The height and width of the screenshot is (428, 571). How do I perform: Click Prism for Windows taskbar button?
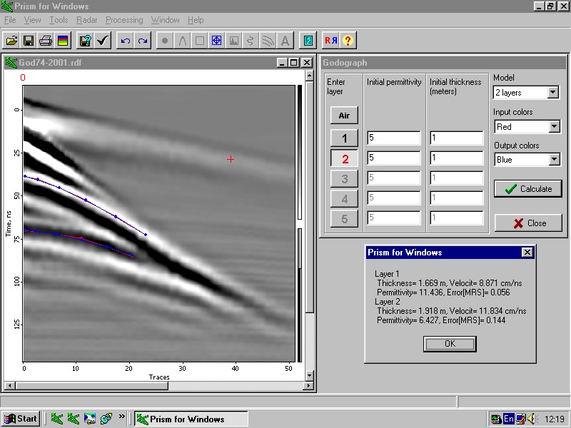point(191,419)
